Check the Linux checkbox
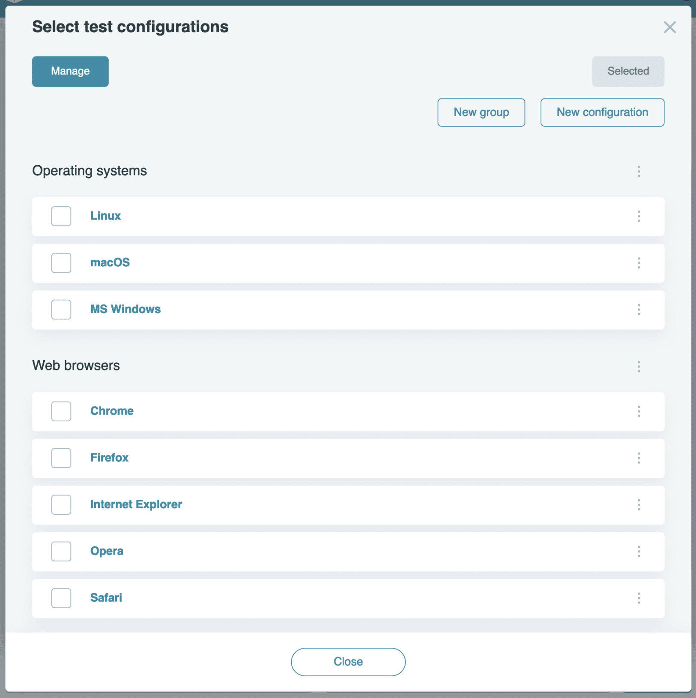Image resolution: width=696 pixels, height=698 pixels. click(61, 216)
